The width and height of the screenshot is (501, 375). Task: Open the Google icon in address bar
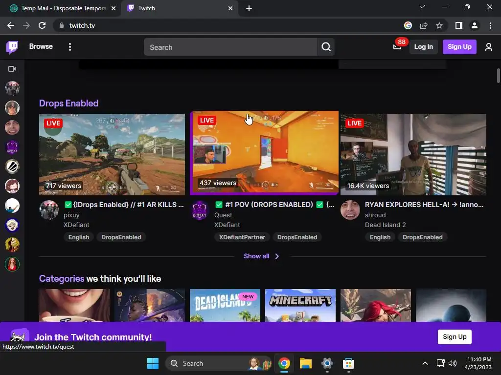pyautogui.click(x=408, y=25)
